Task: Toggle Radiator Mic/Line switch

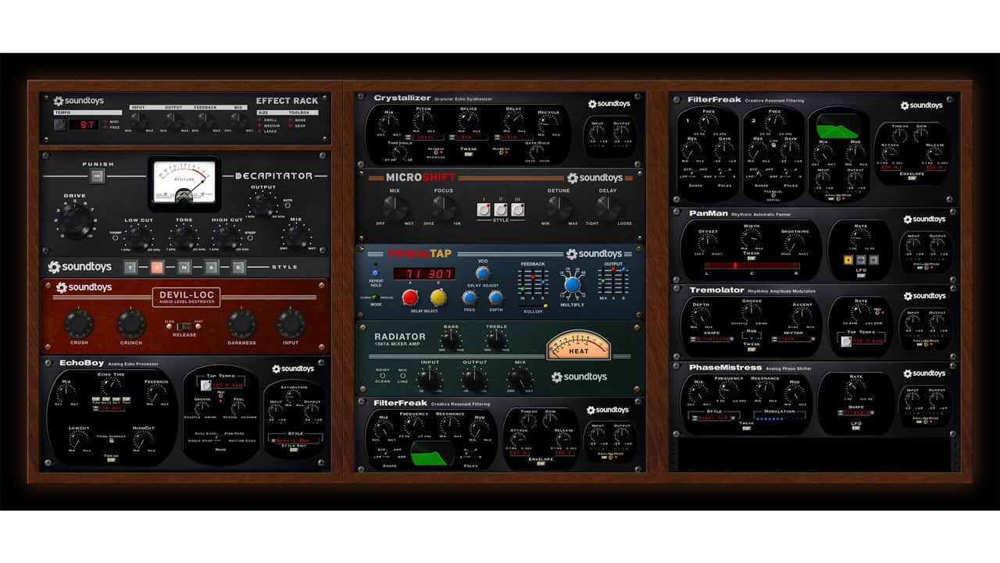Action: [x=403, y=375]
